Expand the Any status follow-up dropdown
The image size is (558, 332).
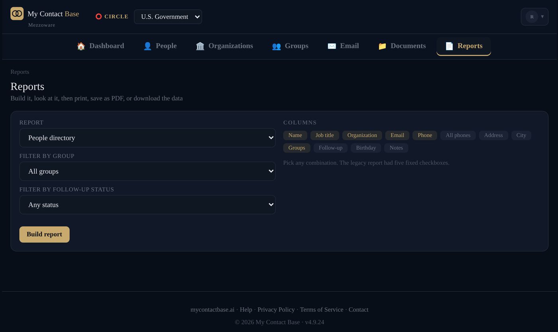(147, 205)
